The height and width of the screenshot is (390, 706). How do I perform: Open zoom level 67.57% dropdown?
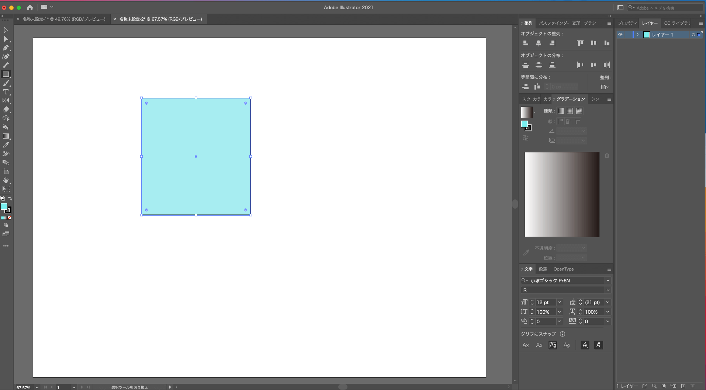(37, 387)
